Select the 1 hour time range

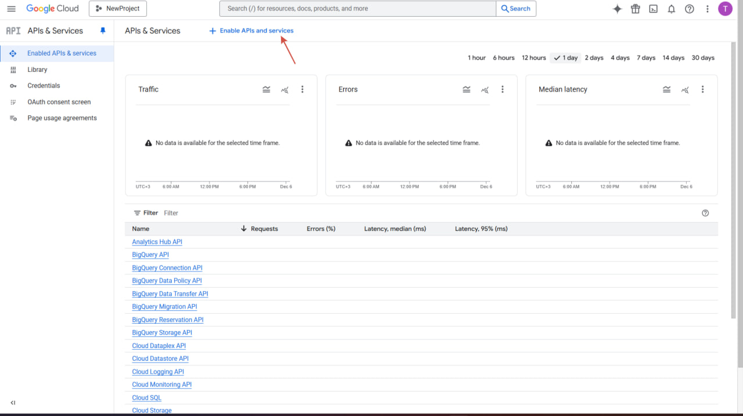(x=477, y=58)
